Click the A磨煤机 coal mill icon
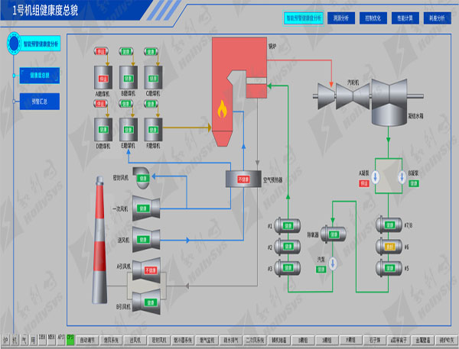The width and height of the screenshot is (459, 349). coord(103,77)
